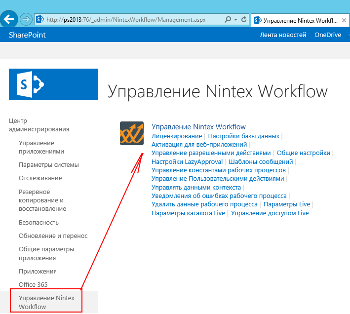
Task: Open the 'Параметры Live' link
Action: click(287, 204)
